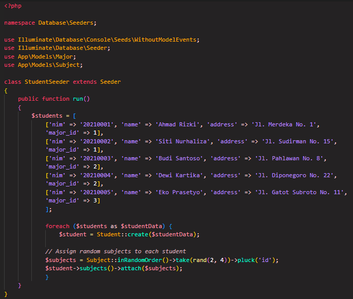
Task: Click the 'class' keyword
Action: click(x=13, y=82)
